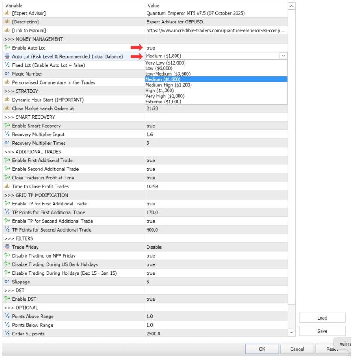The height and width of the screenshot is (358, 353).
Task: Select the fraction icon beside Order SL points
Action: pyautogui.click(x=7, y=333)
